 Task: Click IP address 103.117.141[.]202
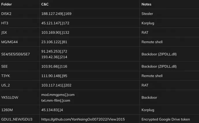coord(56,85)
